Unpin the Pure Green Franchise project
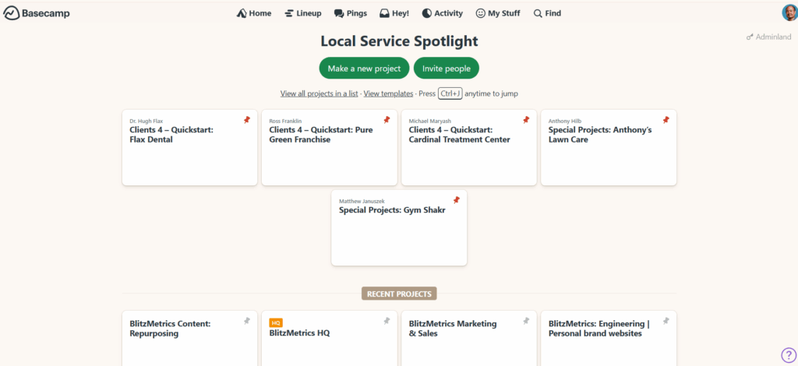798x366 pixels. (x=387, y=120)
